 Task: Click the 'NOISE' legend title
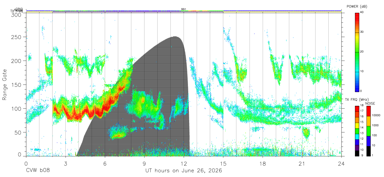pos(371,103)
